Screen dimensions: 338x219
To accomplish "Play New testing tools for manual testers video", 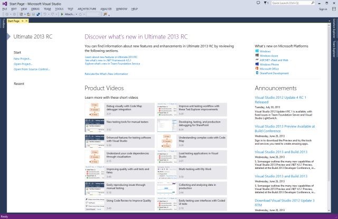I will [120, 126].
